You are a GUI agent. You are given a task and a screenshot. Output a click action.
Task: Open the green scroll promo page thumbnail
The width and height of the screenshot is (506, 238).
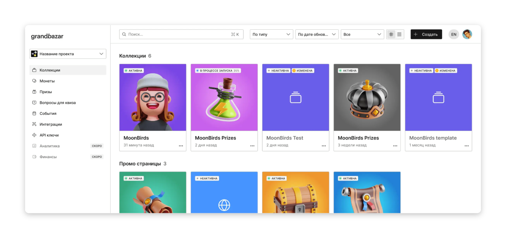(153, 192)
